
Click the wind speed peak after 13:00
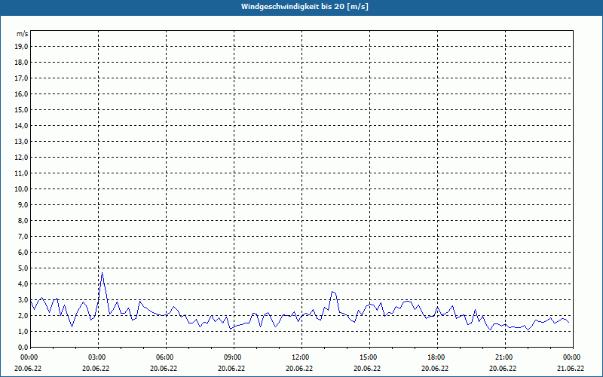[332, 292]
